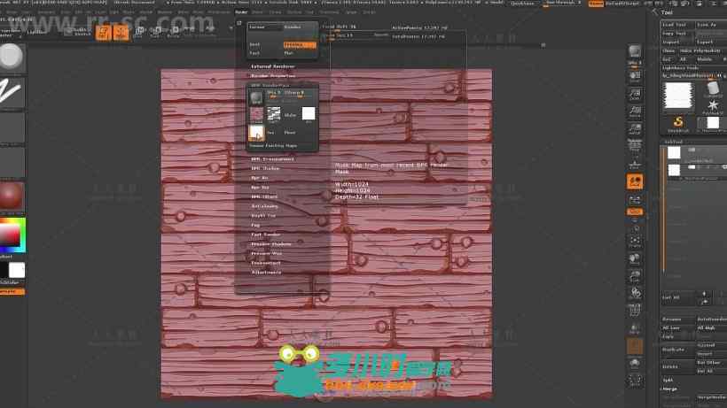This screenshot has width=727, height=408.
Task: Select the Cylinder3D tool icon
Action: pos(713,89)
